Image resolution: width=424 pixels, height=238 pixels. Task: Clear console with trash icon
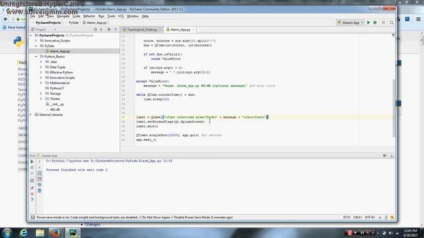click(x=40, y=191)
